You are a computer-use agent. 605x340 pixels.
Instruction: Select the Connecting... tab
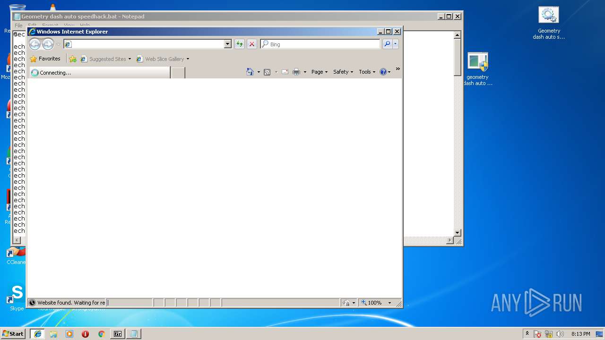click(x=99, y=73)
